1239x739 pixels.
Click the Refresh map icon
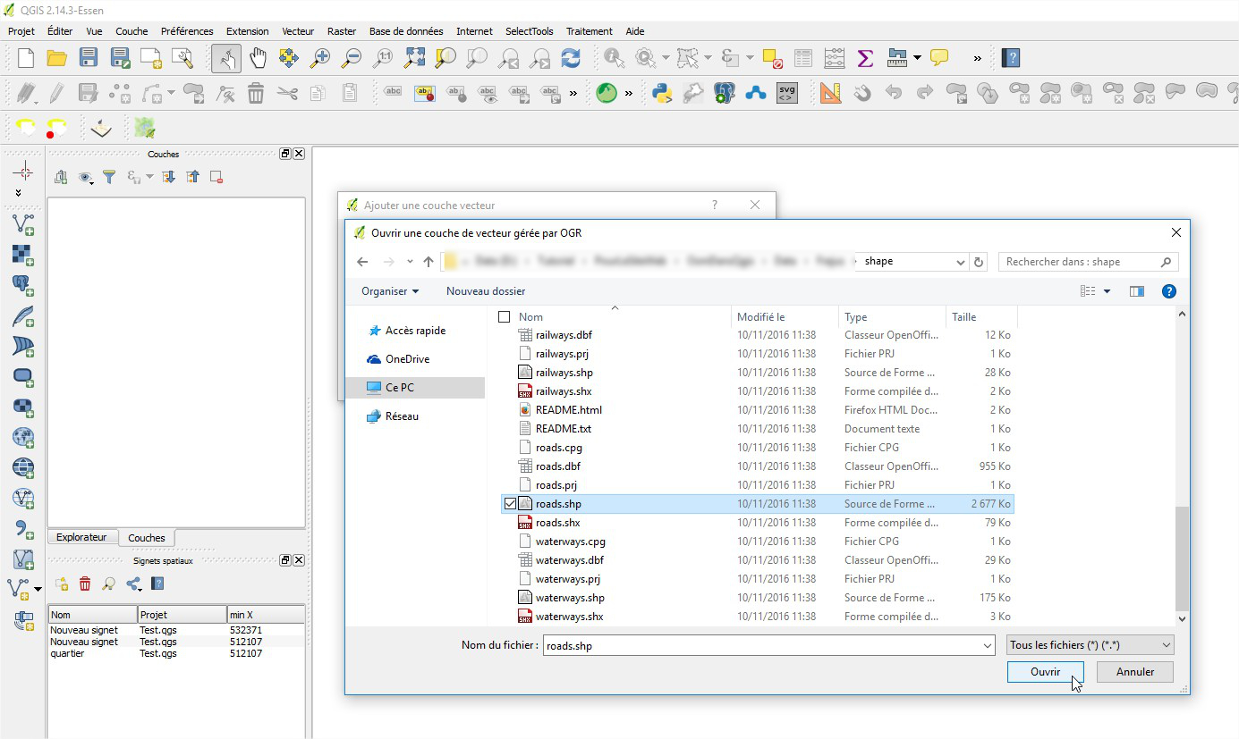click(x=571, y=58)
